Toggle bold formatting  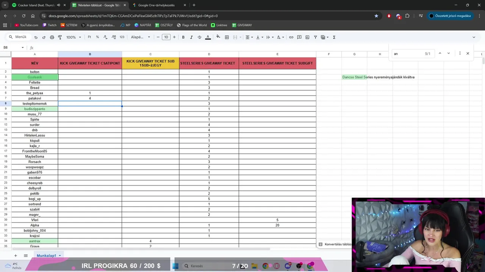183,37
